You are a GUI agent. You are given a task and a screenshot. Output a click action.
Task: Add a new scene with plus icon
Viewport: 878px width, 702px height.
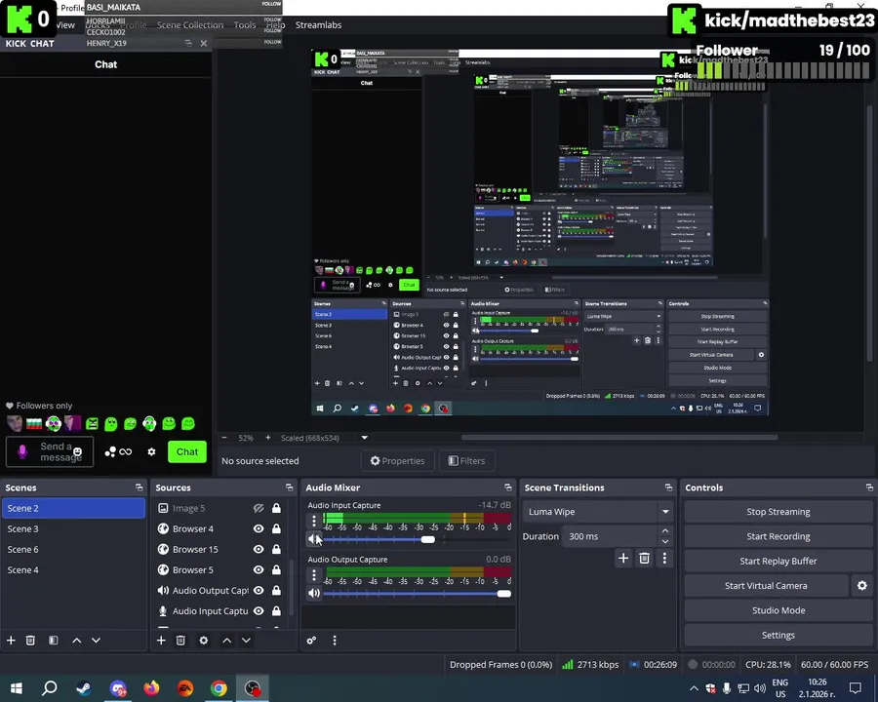[11, 640]
